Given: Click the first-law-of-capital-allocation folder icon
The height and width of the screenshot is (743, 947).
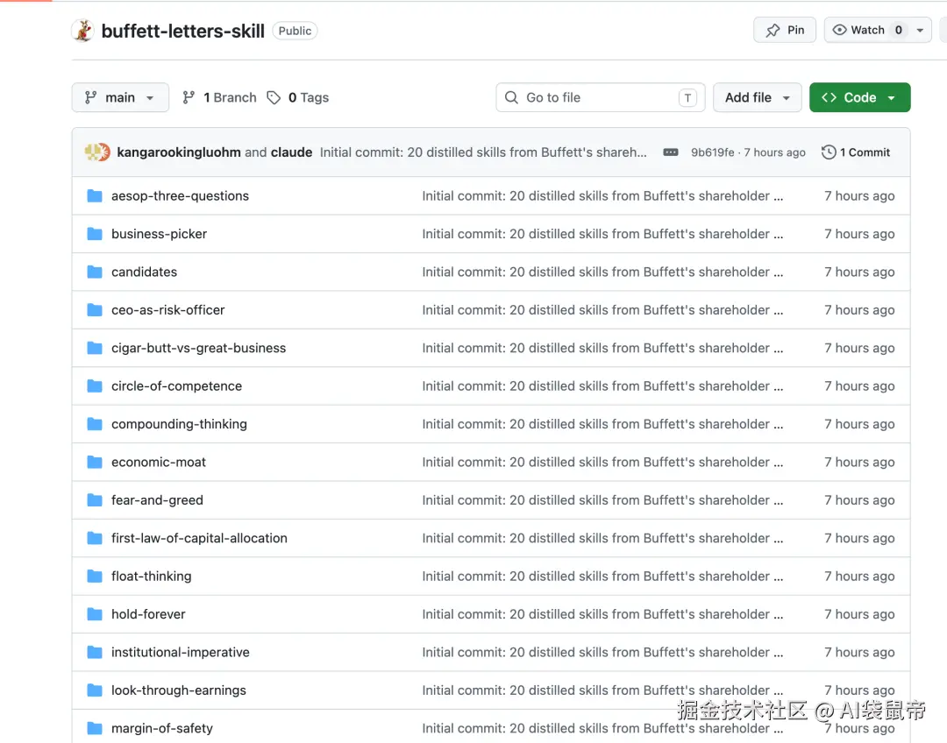Looking at the screenshot, I should tap(94, 538).
